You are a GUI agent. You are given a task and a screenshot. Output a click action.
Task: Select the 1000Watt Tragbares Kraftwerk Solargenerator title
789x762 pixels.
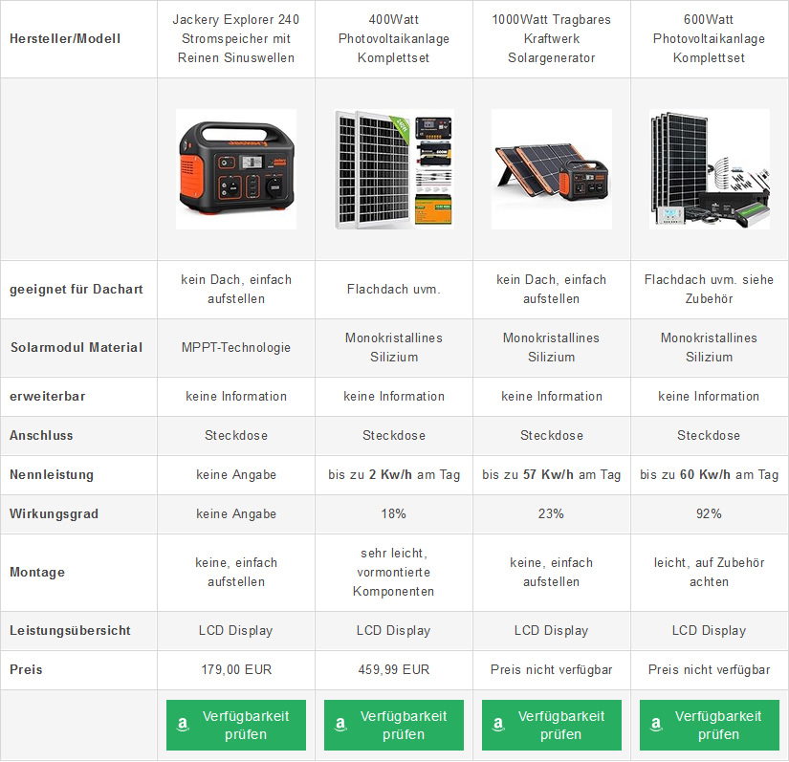552,39
